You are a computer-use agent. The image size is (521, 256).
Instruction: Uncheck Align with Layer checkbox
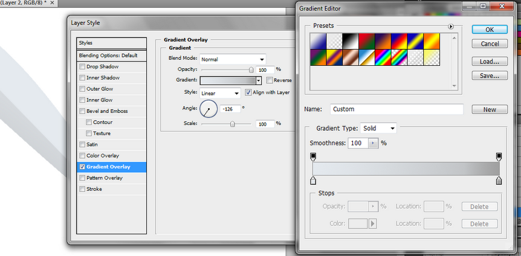tap(248, 92)
